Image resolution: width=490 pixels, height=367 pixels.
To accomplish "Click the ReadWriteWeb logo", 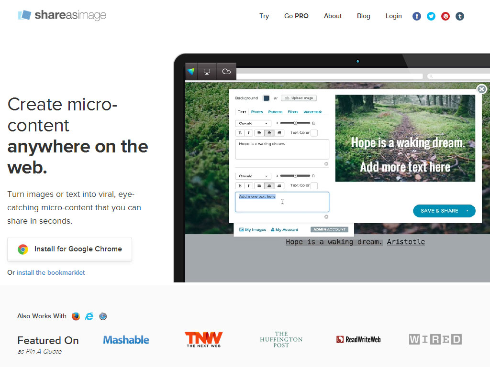I will 358,340.
